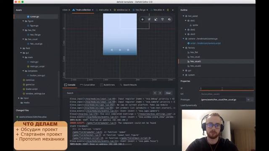
Task: Click the main.gui file icon
Action: pyautogui.click(x=28, y=62)
